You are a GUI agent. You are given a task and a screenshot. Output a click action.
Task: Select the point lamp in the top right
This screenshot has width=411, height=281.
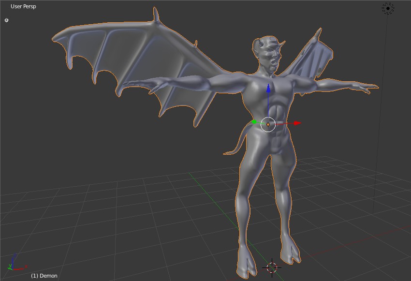point(388,8)
